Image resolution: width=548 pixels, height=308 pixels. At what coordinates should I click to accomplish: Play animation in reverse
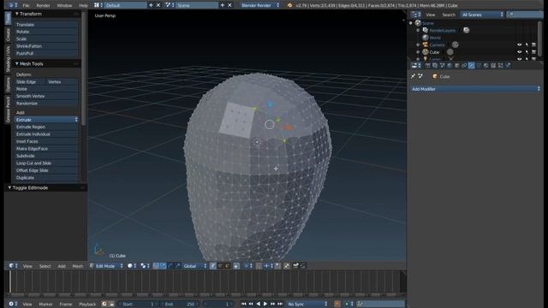pyautogui.click(x=259, y=304)
